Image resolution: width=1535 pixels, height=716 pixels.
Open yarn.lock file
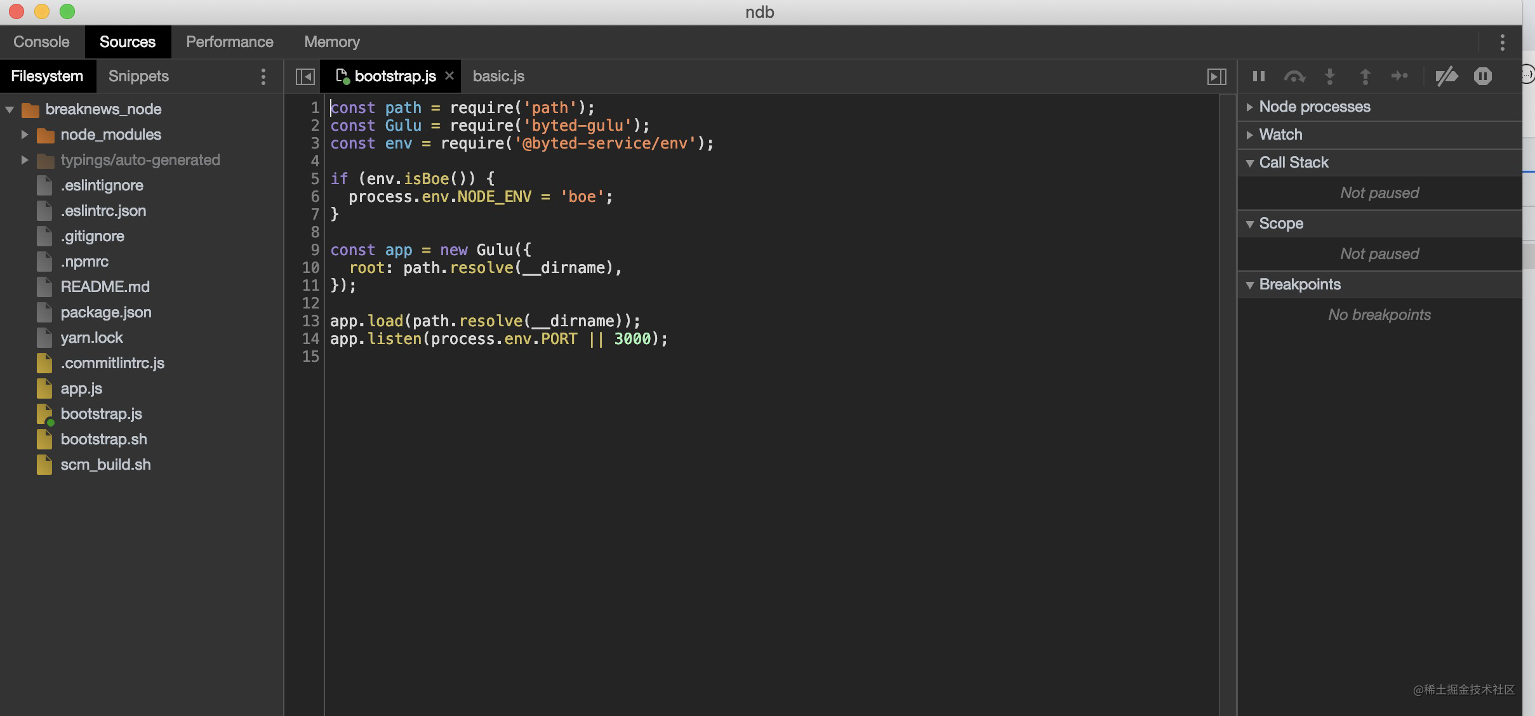click(91, 338)
